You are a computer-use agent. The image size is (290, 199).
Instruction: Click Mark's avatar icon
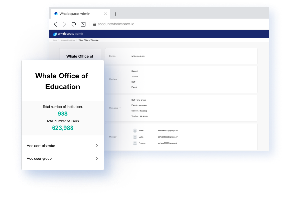pyautogui.click(x=135, y=131)
